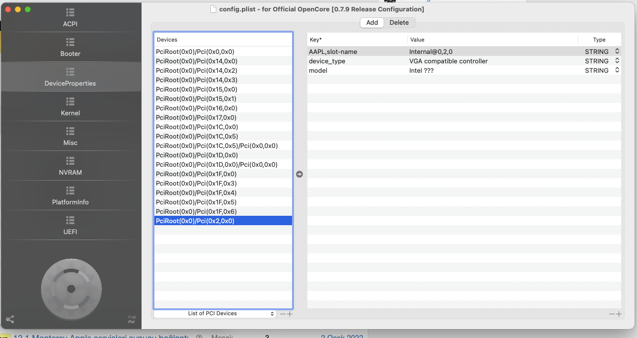
Task: Open the Booter section in the sidebar
Action: [70, 47]
